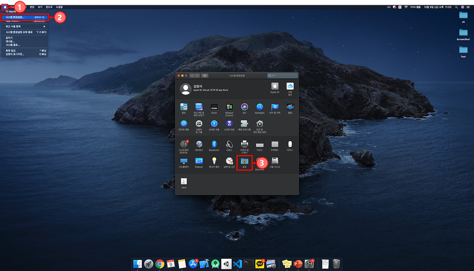474x271 pixels.
Task: Open Visual Studio Code from the Dock
Action: tap(238, 264)
